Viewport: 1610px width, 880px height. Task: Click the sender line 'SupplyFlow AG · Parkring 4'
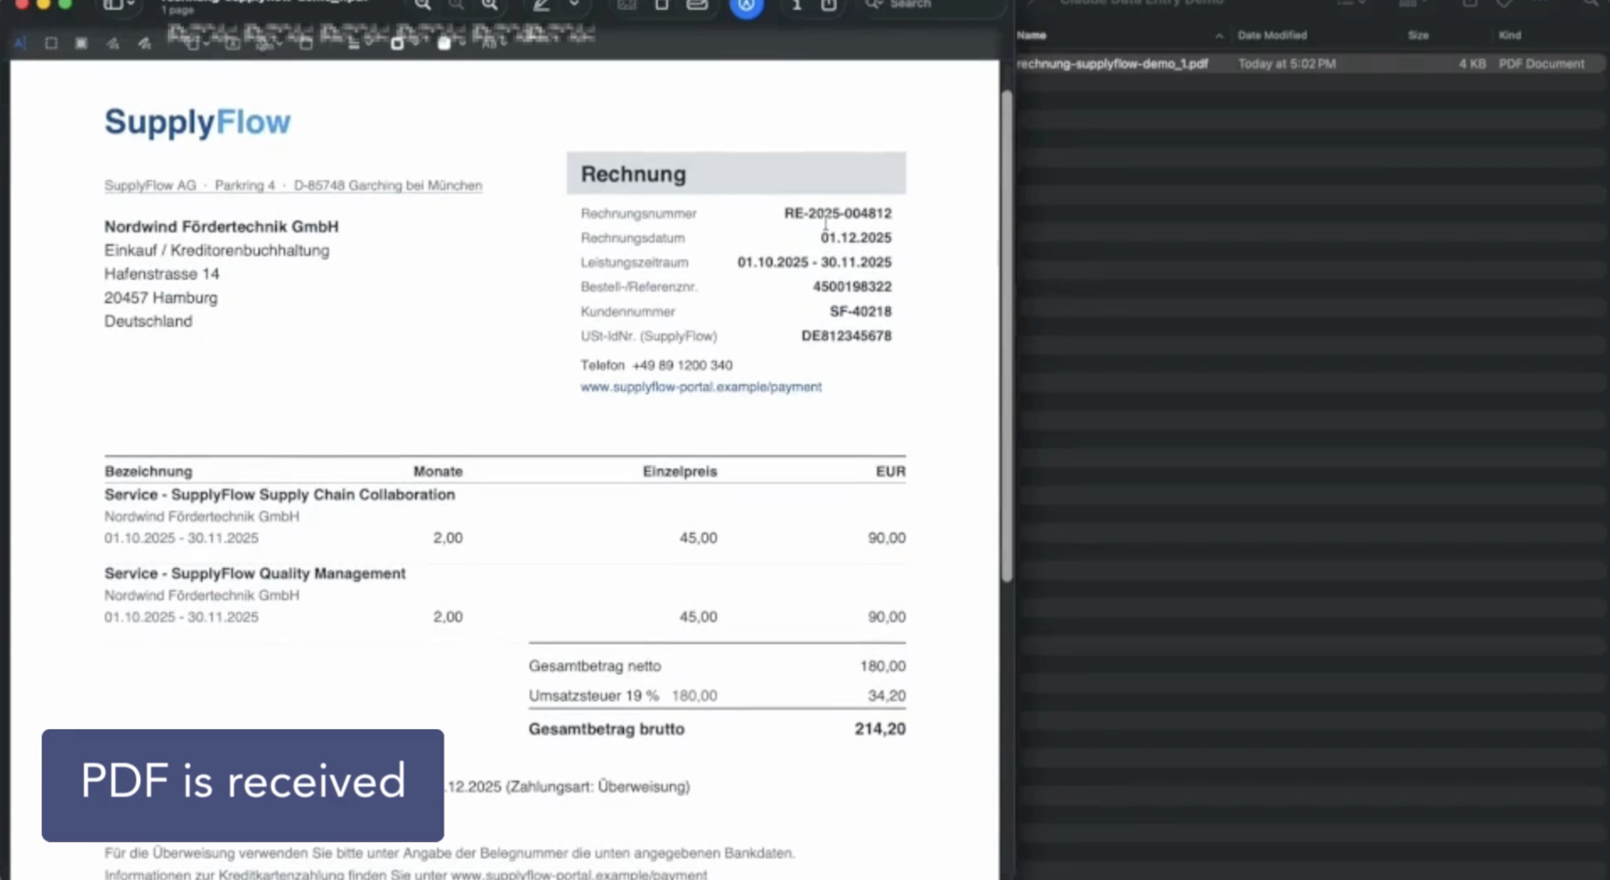pos(189,185)
